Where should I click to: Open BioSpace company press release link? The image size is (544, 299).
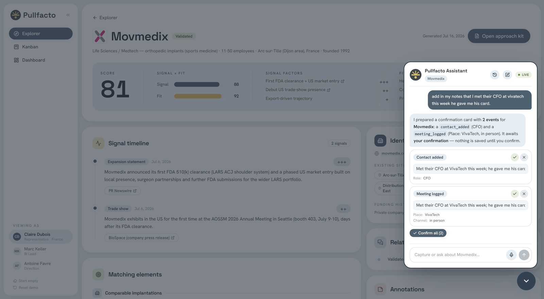coord(141,238)
